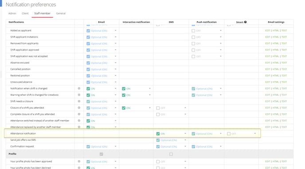Enable the Smart checkbox for Attendance notification
305x169 pixels.
[229, 134]
